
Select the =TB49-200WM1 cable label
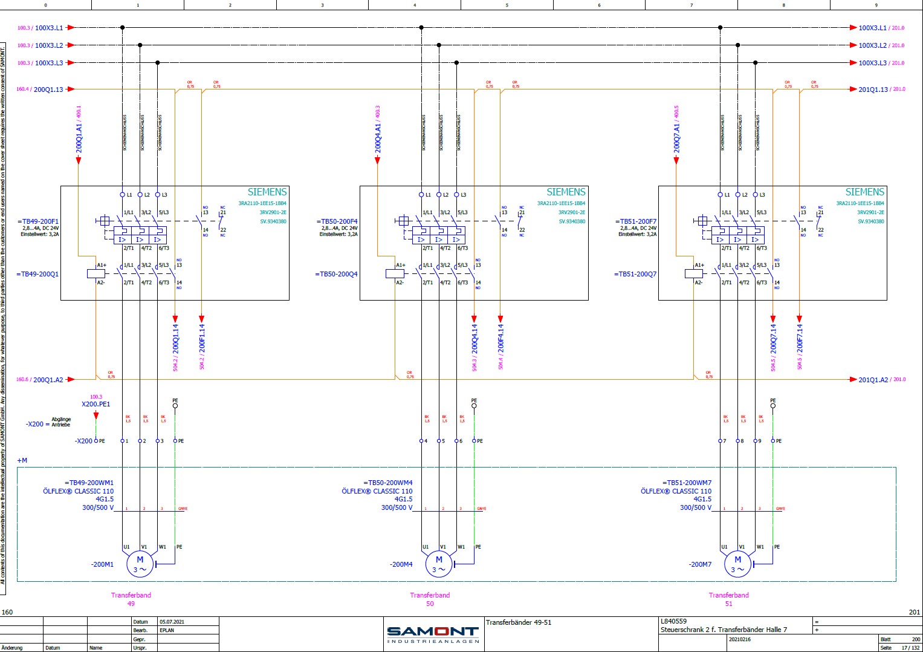click(x=89, y=483)
